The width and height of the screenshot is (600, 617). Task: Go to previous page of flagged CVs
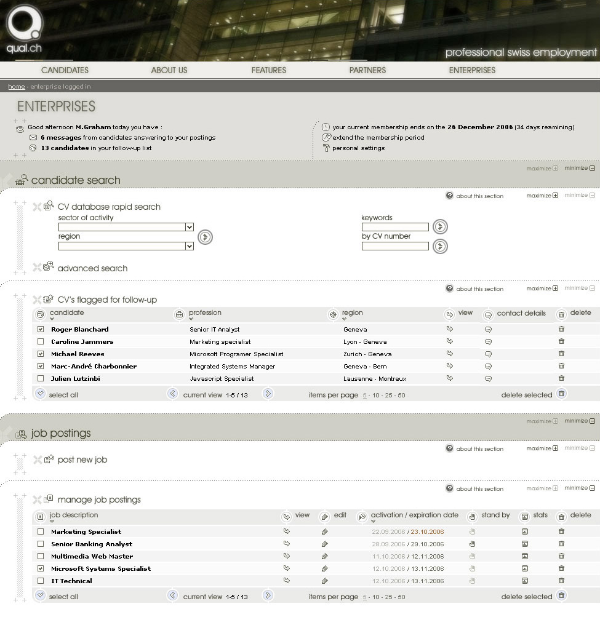pos(172,394)
